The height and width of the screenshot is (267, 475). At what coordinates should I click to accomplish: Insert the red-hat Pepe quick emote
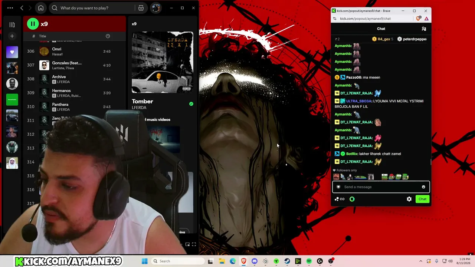(392, 177)
